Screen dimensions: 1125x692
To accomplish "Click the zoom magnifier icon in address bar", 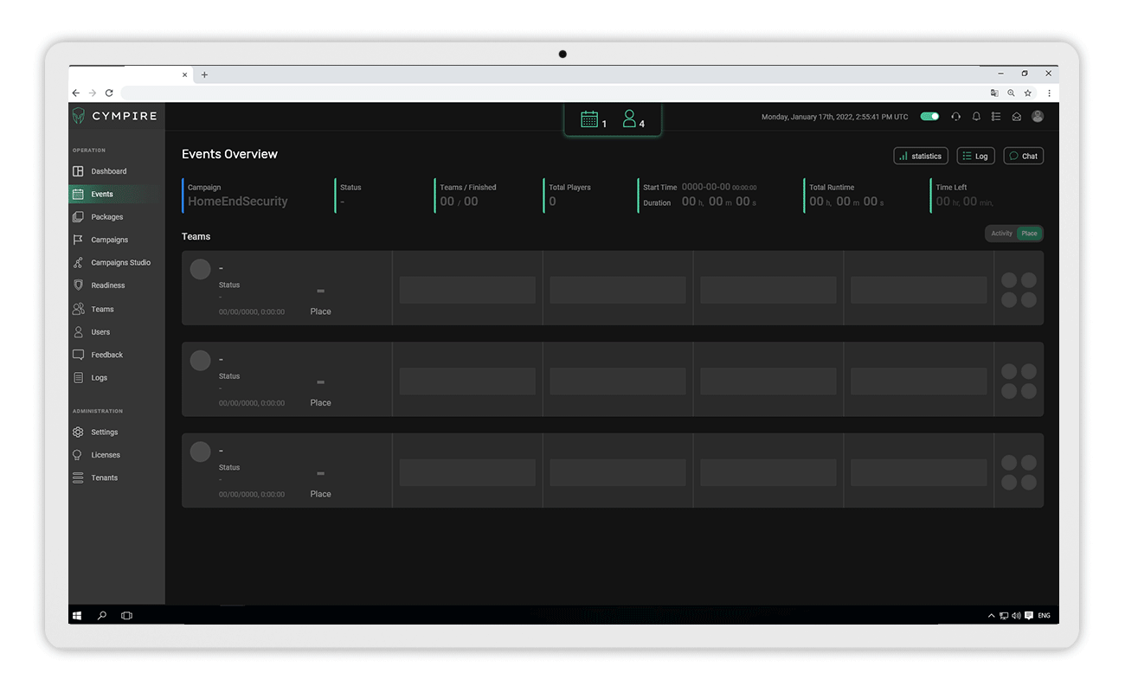I will (x=1011, y=93).
